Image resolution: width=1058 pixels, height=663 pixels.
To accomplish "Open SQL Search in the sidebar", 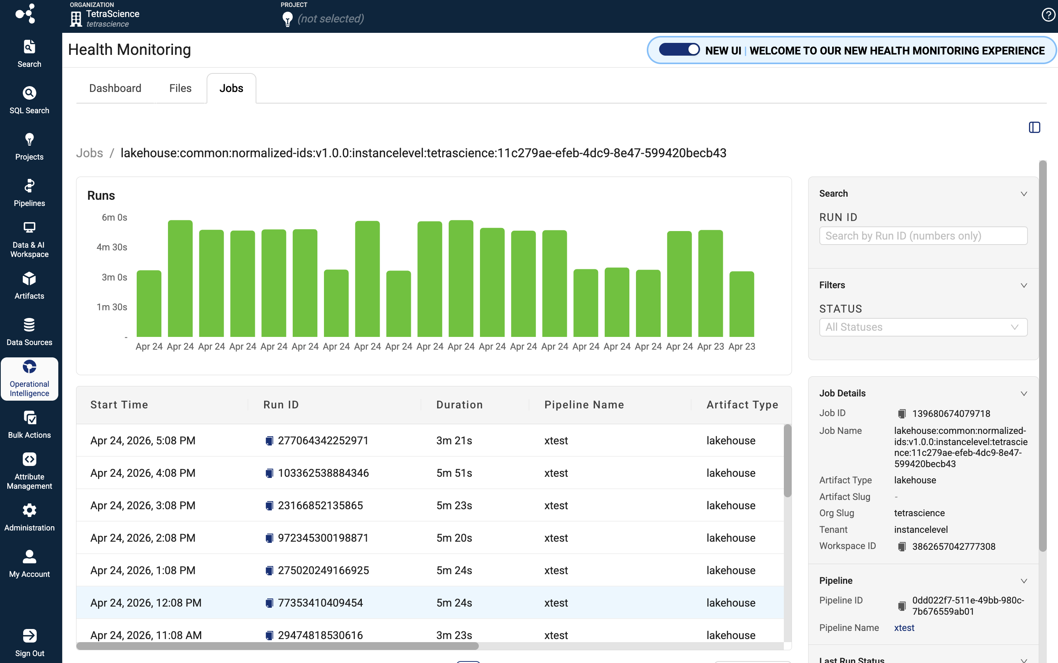I will (29, 100).
